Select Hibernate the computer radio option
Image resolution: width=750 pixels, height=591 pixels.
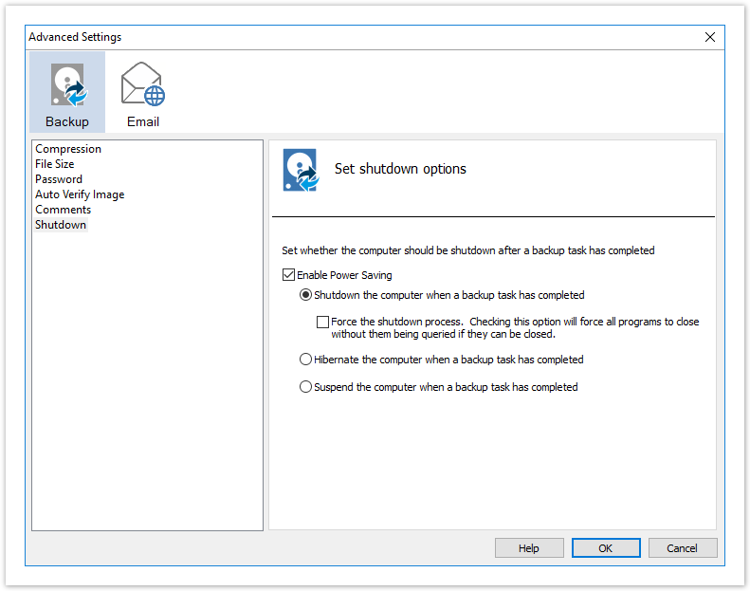coord(305,360)
